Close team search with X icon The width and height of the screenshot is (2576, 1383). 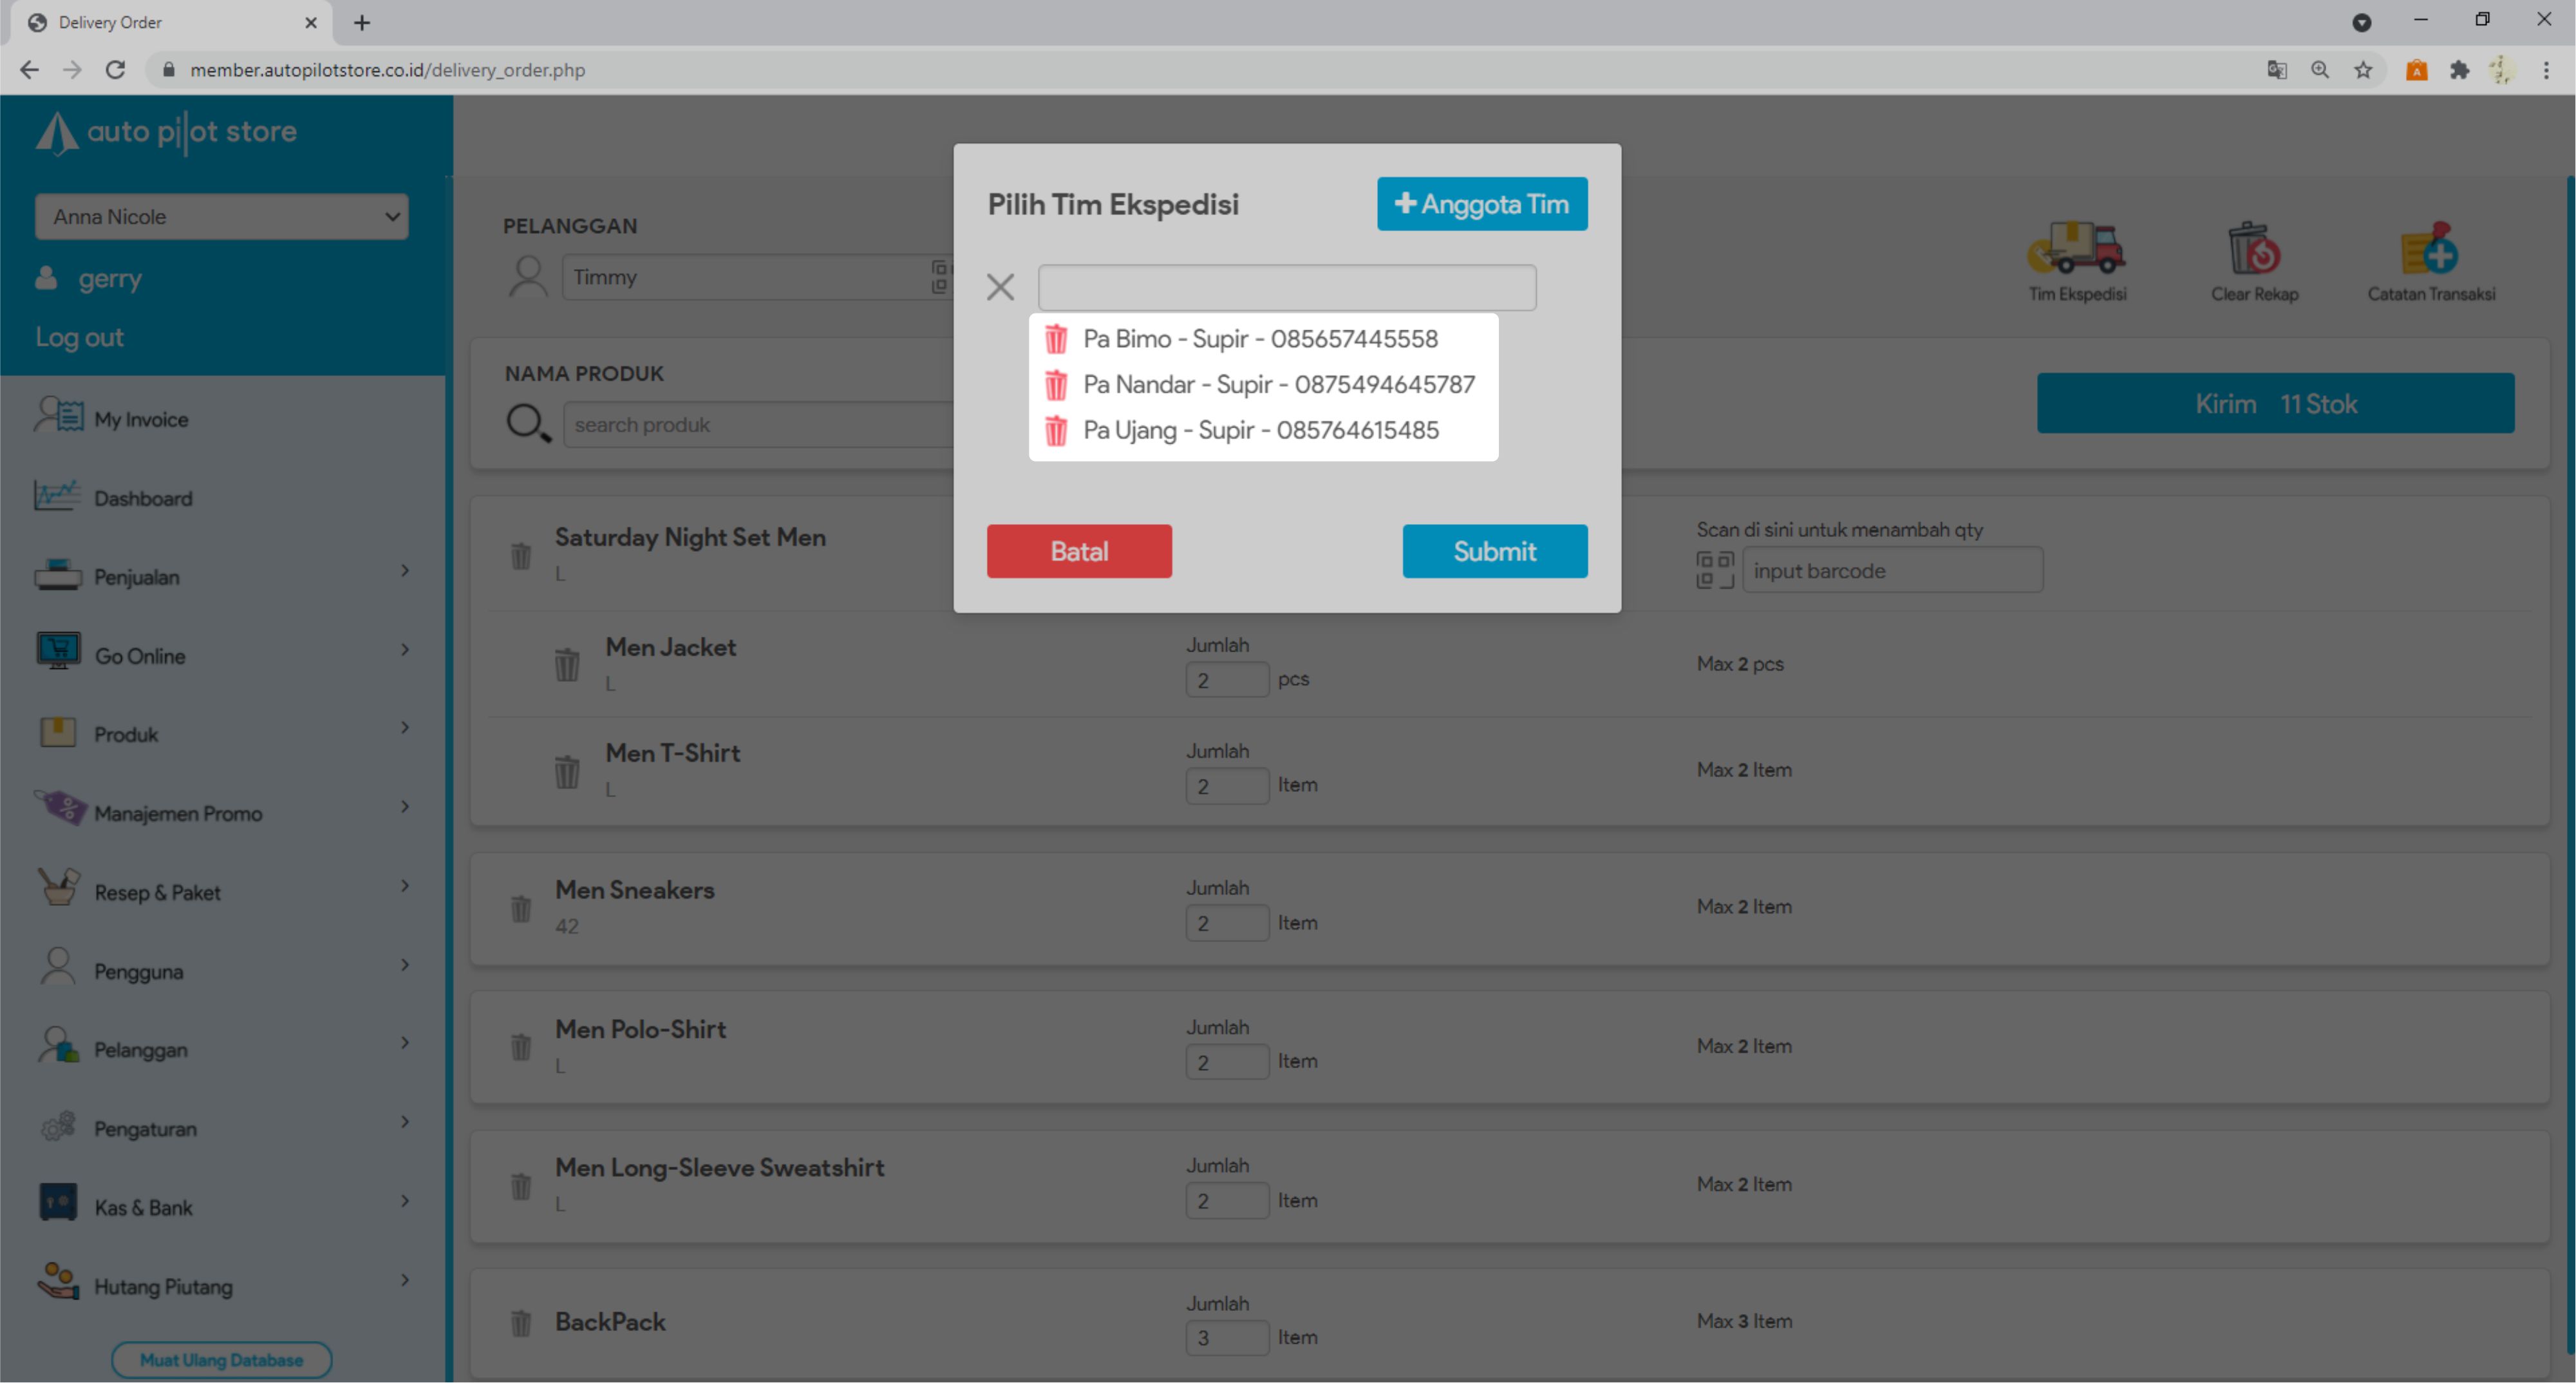(x=1000, y=287)
